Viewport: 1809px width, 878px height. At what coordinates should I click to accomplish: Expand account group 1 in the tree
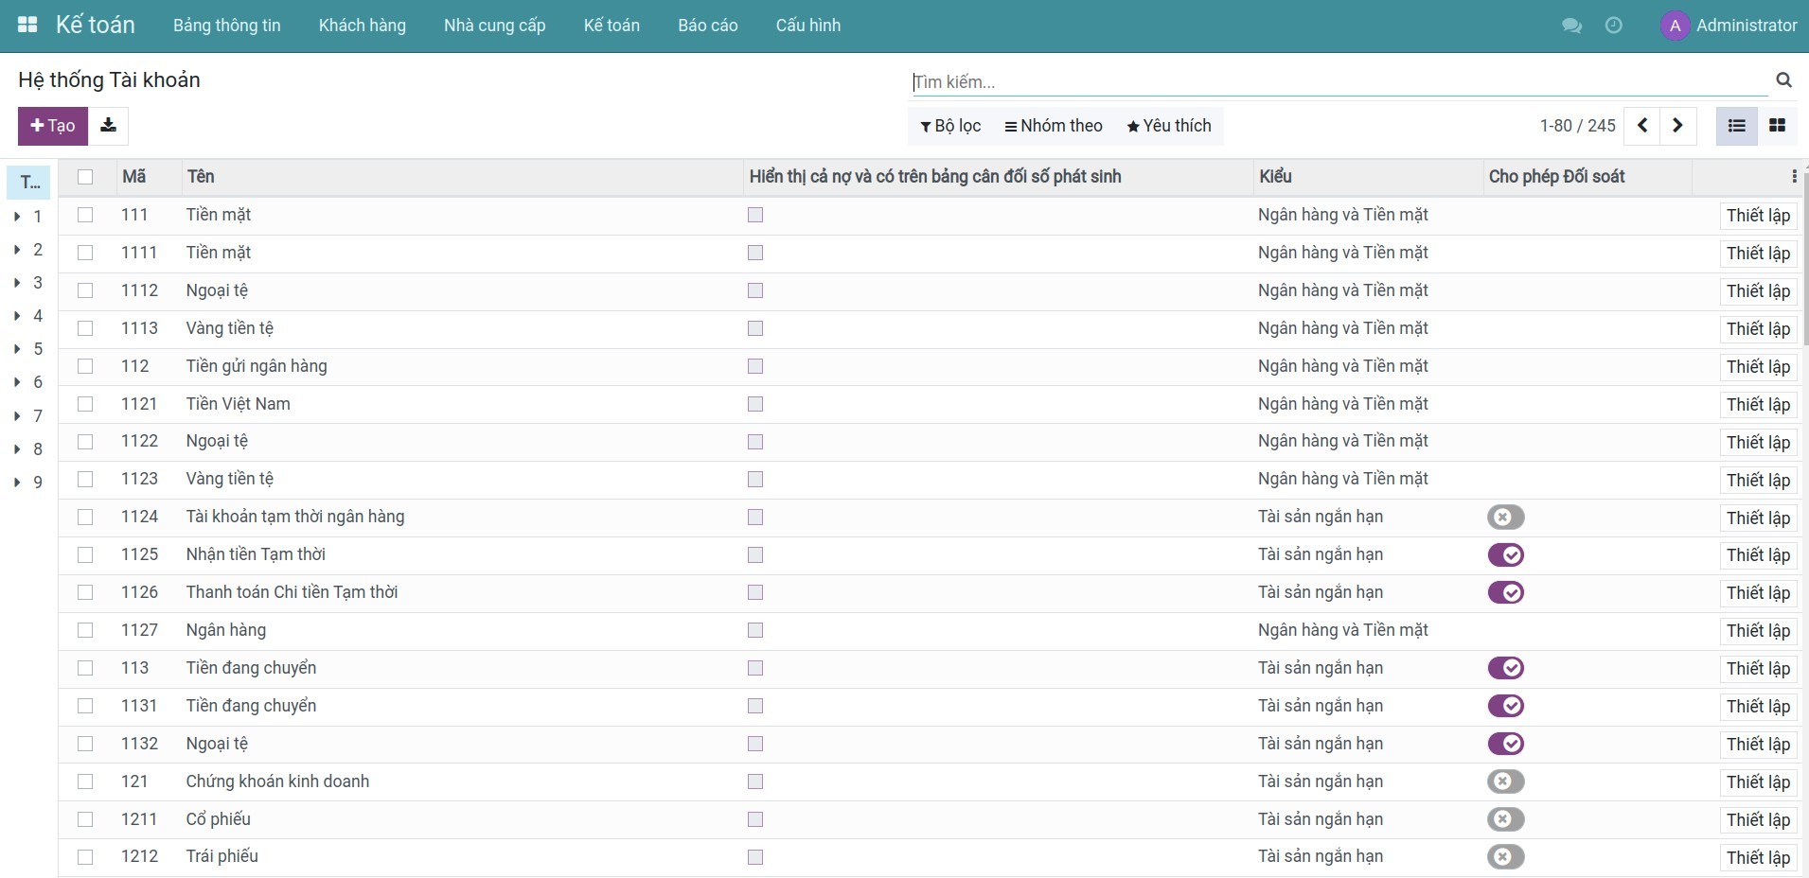[x=18, y=217]
